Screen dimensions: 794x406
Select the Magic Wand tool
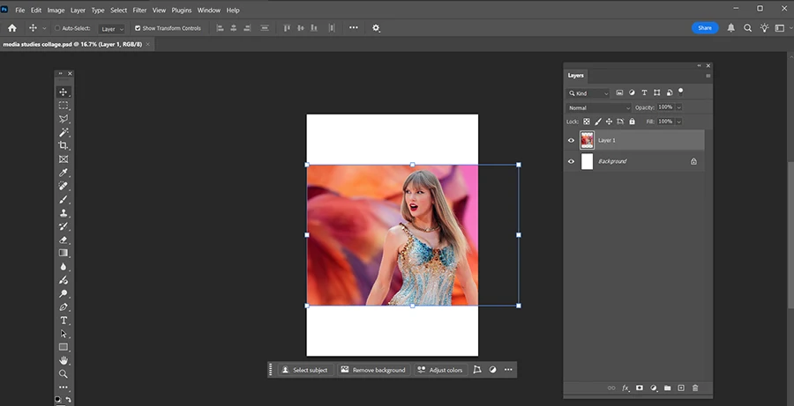[x=64, y=132]
